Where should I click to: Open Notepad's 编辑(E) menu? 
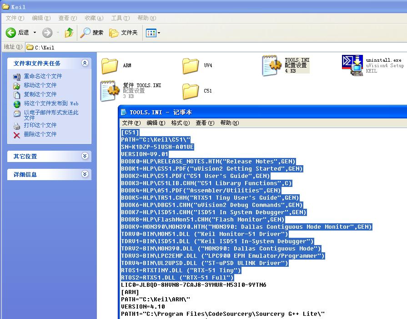(156, 123)
